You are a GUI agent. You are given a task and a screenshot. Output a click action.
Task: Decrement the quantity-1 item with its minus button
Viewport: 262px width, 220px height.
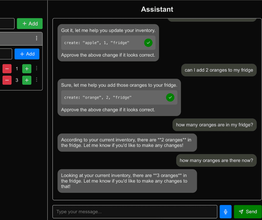pyautogui.click(x=7, y=68)
